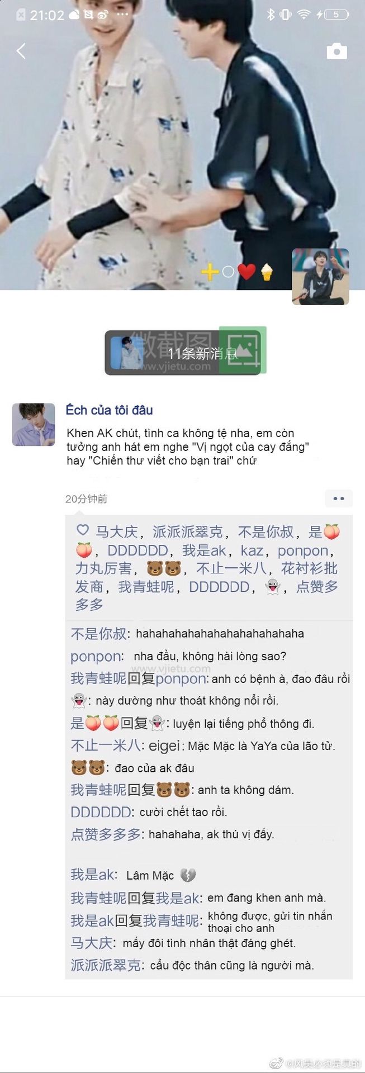Open poster avatar beside Ếch của tôi đâu

[x=34, y=425]
